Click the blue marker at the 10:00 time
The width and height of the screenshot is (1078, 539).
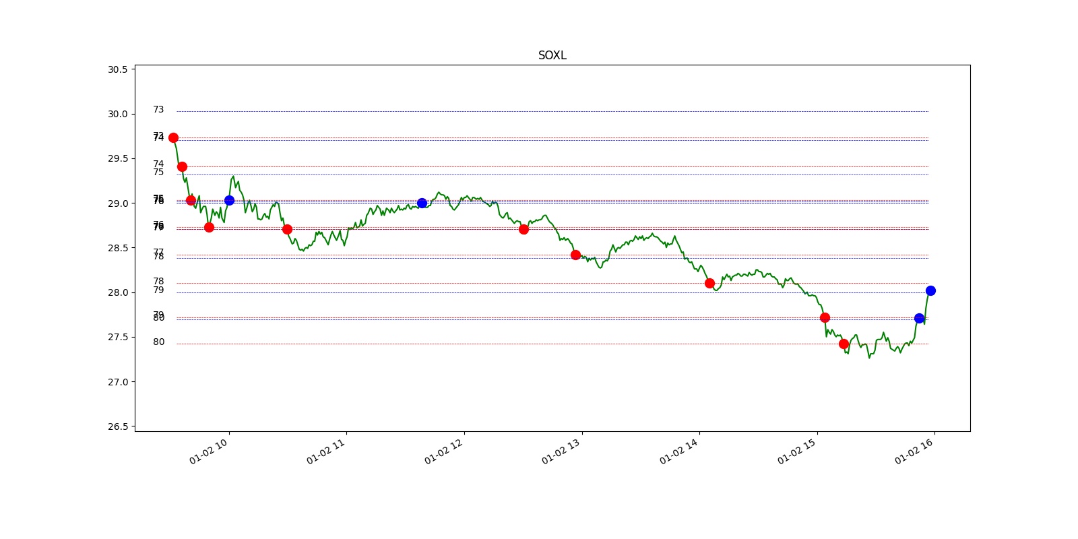229,200
